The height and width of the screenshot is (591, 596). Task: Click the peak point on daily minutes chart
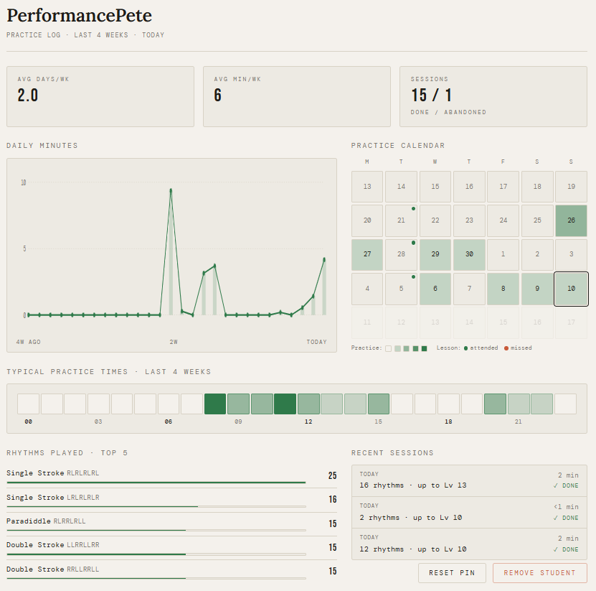[x=171, y=190]
